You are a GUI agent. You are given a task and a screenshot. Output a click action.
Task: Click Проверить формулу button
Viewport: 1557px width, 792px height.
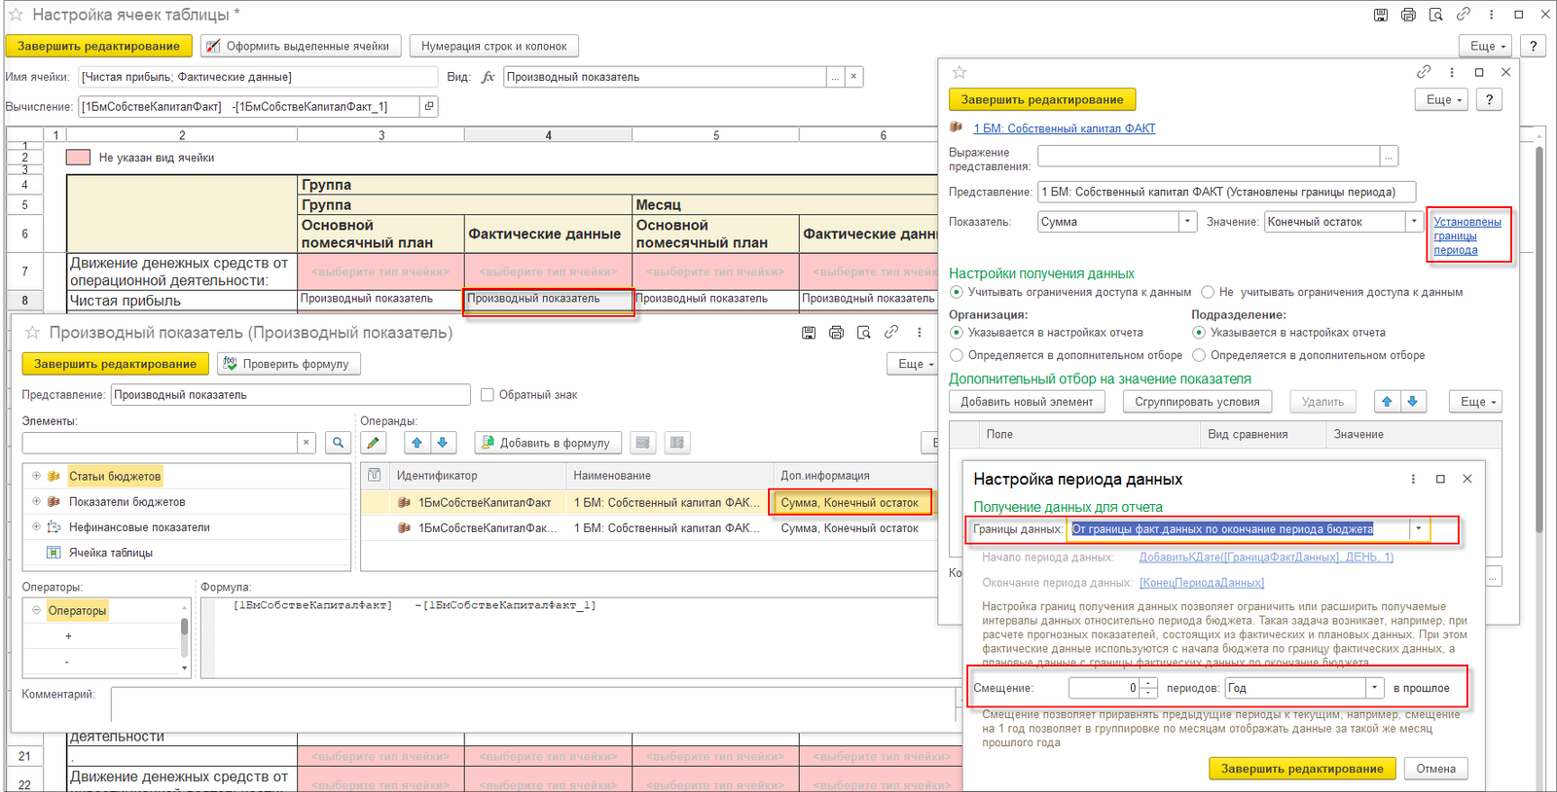click(288, 364)
